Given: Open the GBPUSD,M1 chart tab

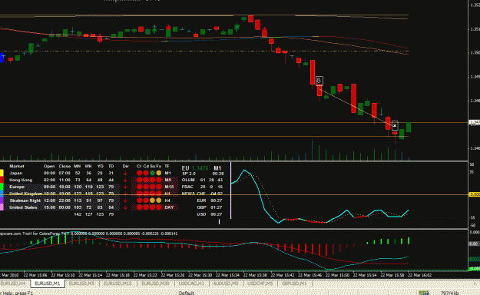Looking at the screenshot, I should pos(294,283).
